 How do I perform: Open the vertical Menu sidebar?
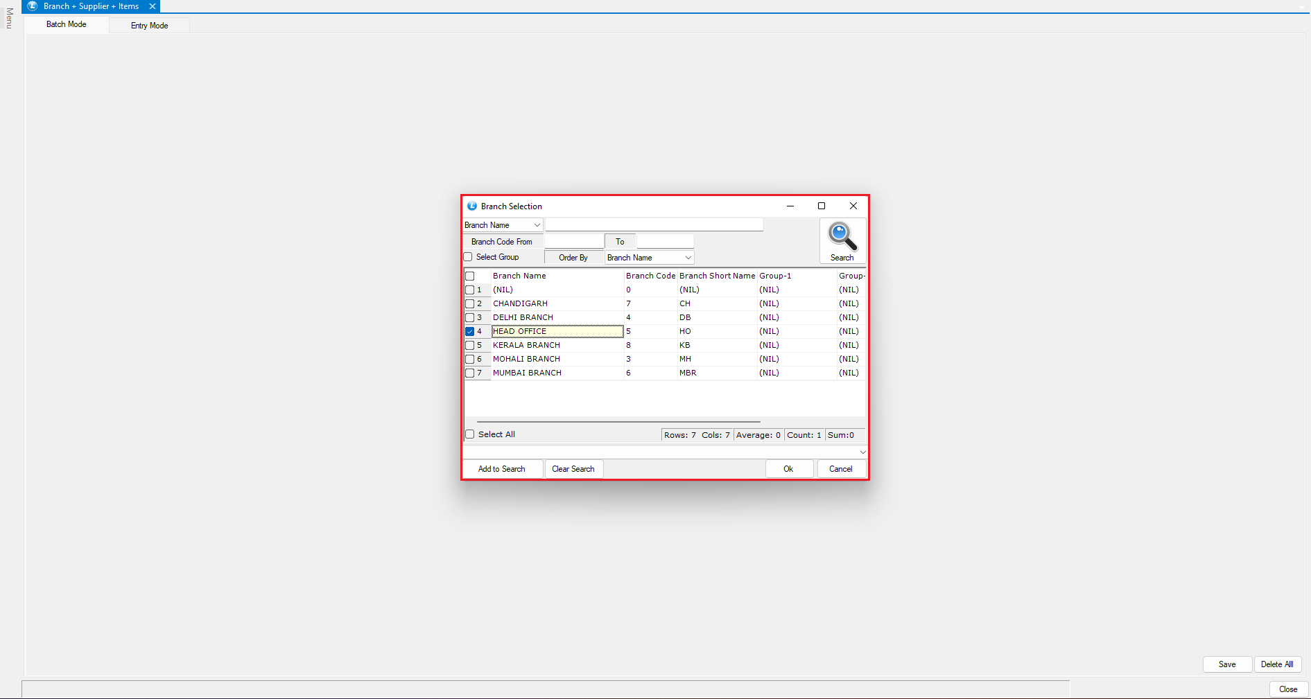tap(9, 19)
